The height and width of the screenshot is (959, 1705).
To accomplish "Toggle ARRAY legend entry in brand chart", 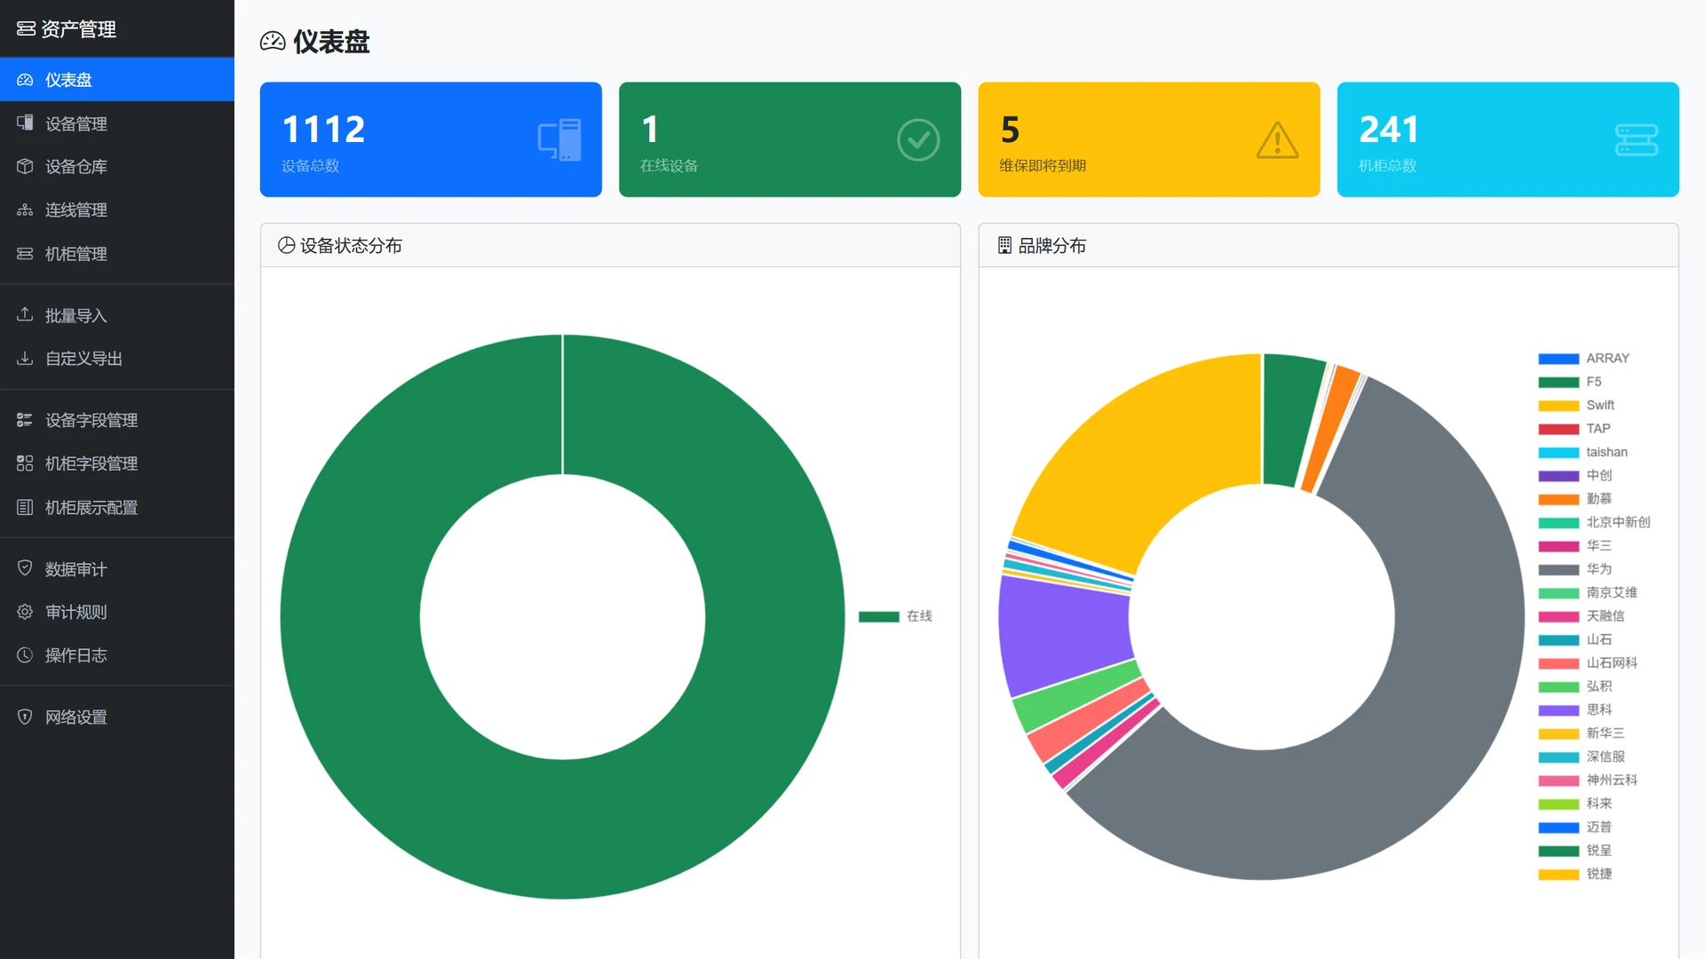I will (x=1583, y=359).
